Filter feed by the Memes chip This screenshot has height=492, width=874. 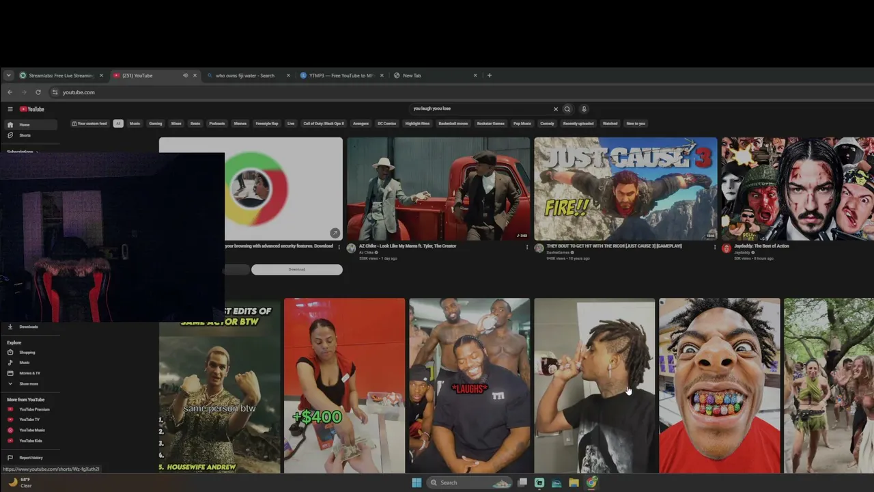(x=240, y=124)
